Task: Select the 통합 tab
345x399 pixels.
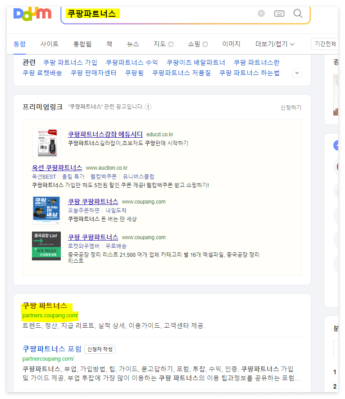Action: (19, 44)
